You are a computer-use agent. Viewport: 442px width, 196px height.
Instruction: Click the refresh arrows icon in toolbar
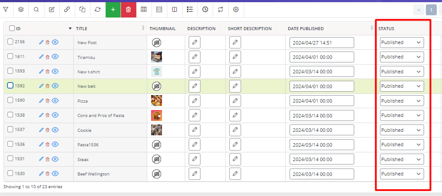[98, 9]
